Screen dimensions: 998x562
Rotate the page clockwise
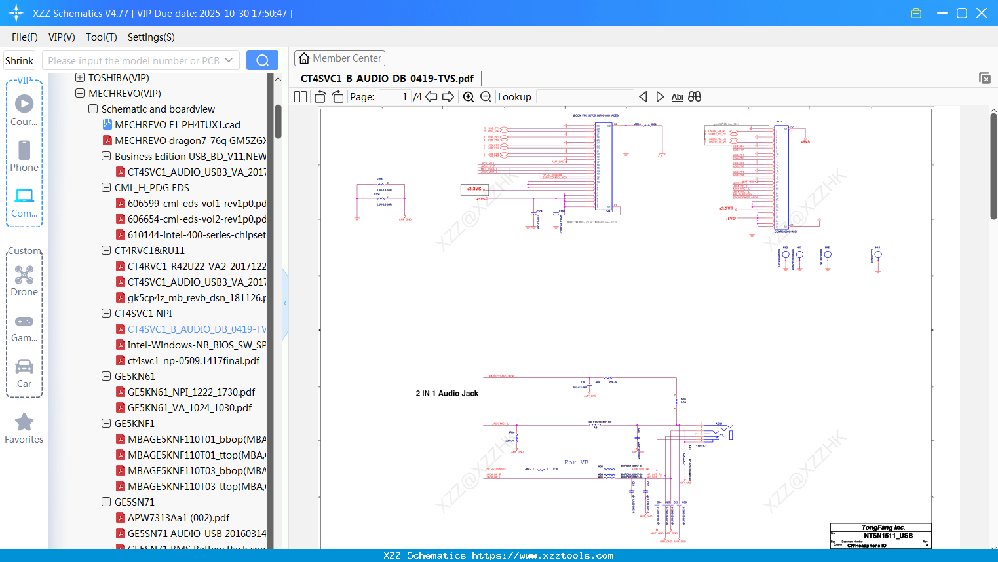[x=337, y=97]
